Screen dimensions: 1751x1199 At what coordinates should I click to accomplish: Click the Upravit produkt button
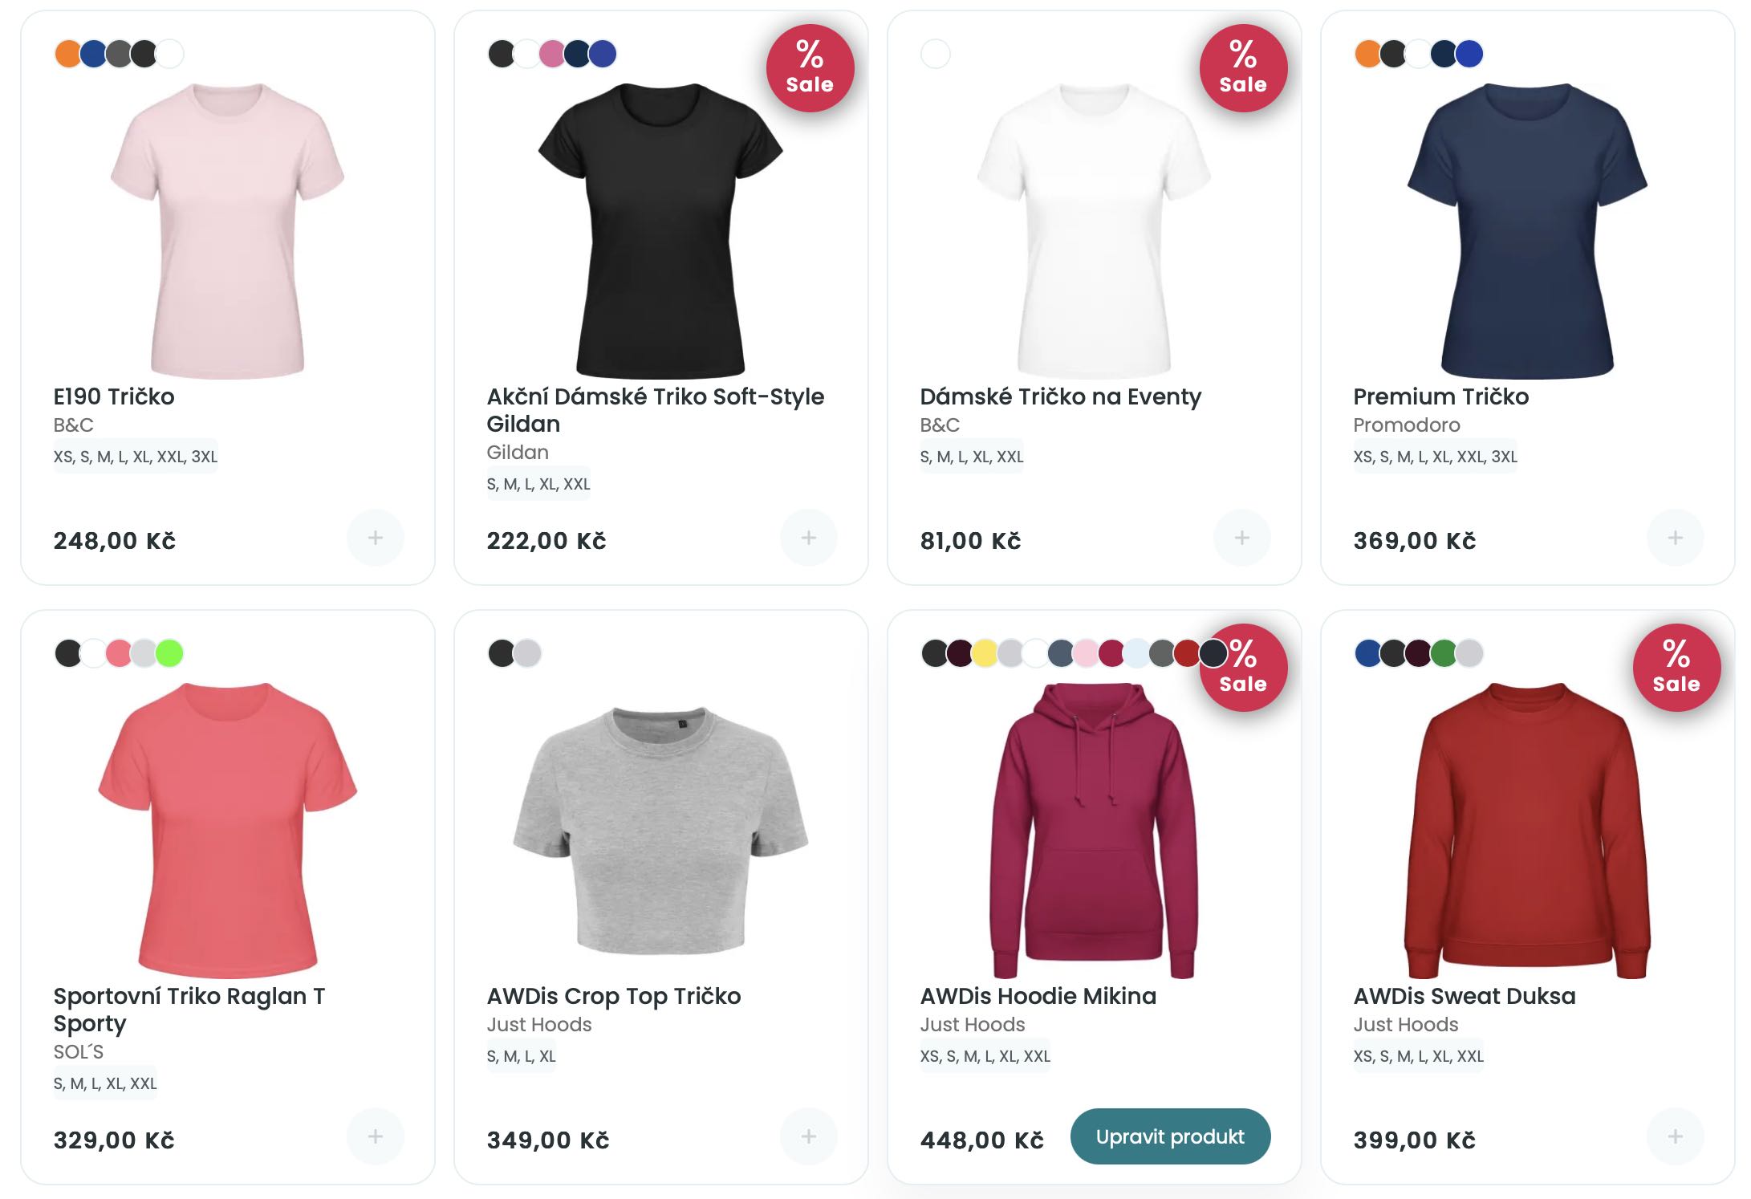point(1170,1136)
